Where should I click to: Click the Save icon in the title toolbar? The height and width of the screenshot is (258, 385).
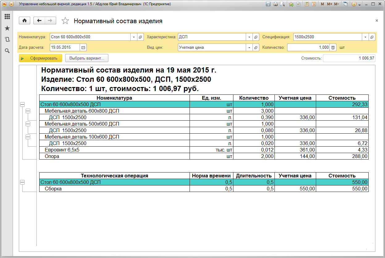pos(268,4)
